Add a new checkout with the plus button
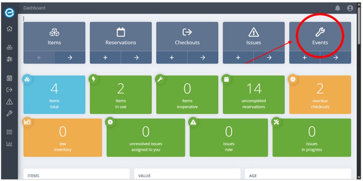This screenshot has height=181, width=363. coord(172,57)
